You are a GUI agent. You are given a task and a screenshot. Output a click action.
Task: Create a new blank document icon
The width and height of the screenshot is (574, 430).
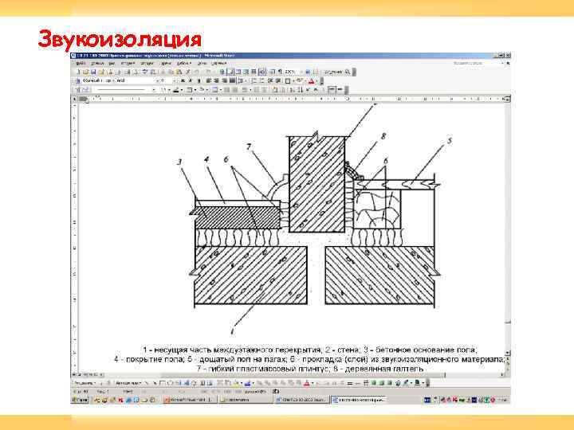pyautogui.click(x=78, y=72)
